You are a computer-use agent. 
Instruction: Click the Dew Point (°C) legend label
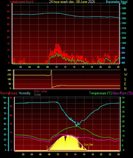122,93
